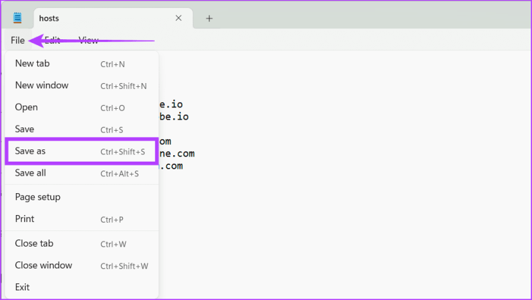Open Page setup dialog
This screenshot has height=300, width=532.
tap(82, 197)
